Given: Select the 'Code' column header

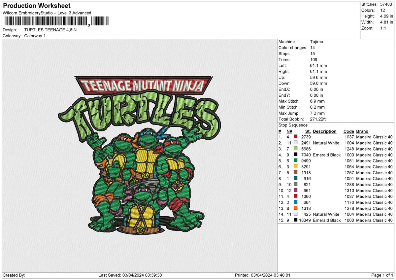Looking at the screenshot, I should [349, 131].
